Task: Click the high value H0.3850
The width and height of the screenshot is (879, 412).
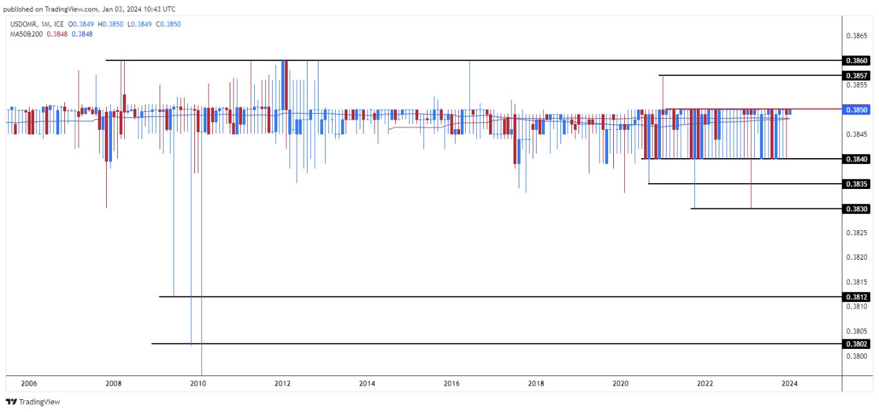Action: pos(111,24)
